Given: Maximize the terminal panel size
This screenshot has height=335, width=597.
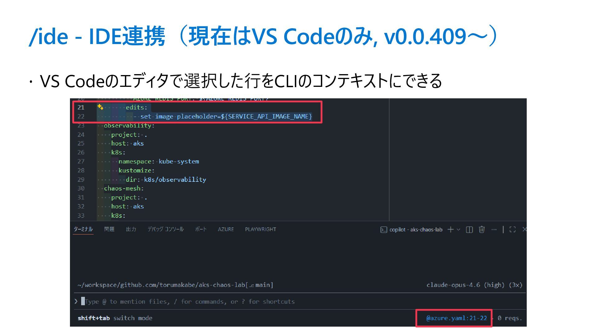Looking at the screenshot, I should [x=512, y=230].
